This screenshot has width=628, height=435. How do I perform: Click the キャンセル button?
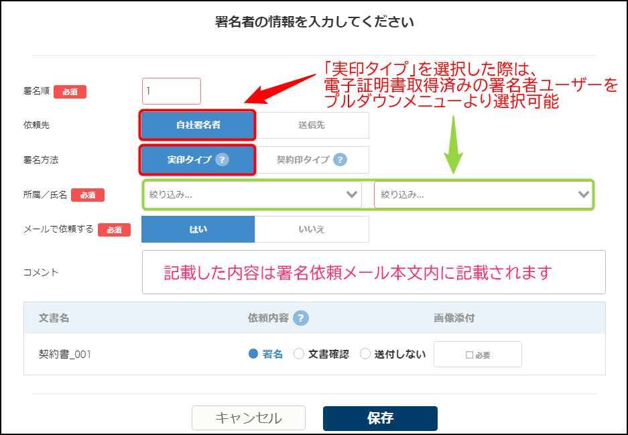click(248, 418)
